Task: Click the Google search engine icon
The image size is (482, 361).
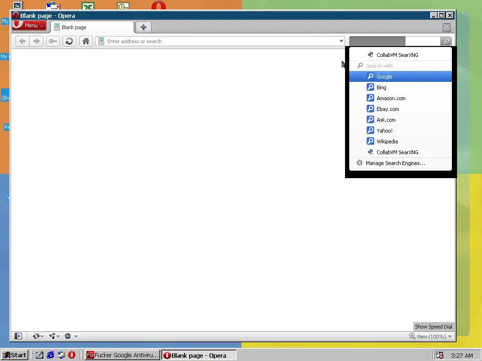Action: pyautogui.click(x=370, y=76)
